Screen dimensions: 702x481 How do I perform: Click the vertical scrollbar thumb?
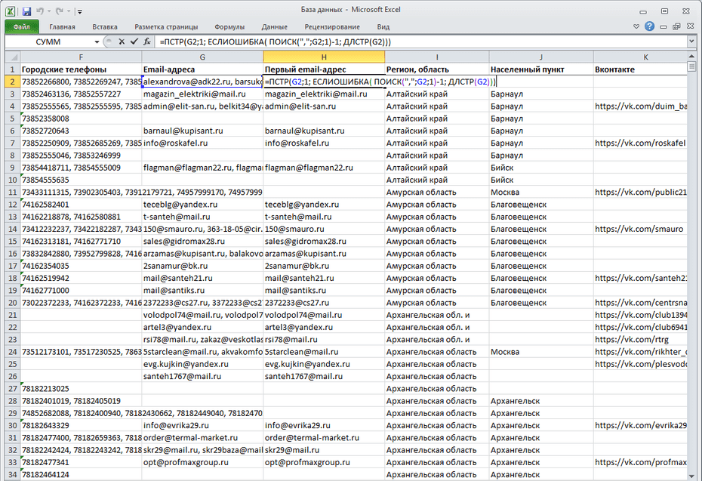tap(691, 66)
